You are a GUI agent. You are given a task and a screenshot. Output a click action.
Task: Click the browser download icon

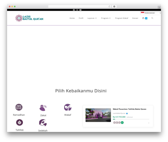pyautogui.click(x=114, y=6)
